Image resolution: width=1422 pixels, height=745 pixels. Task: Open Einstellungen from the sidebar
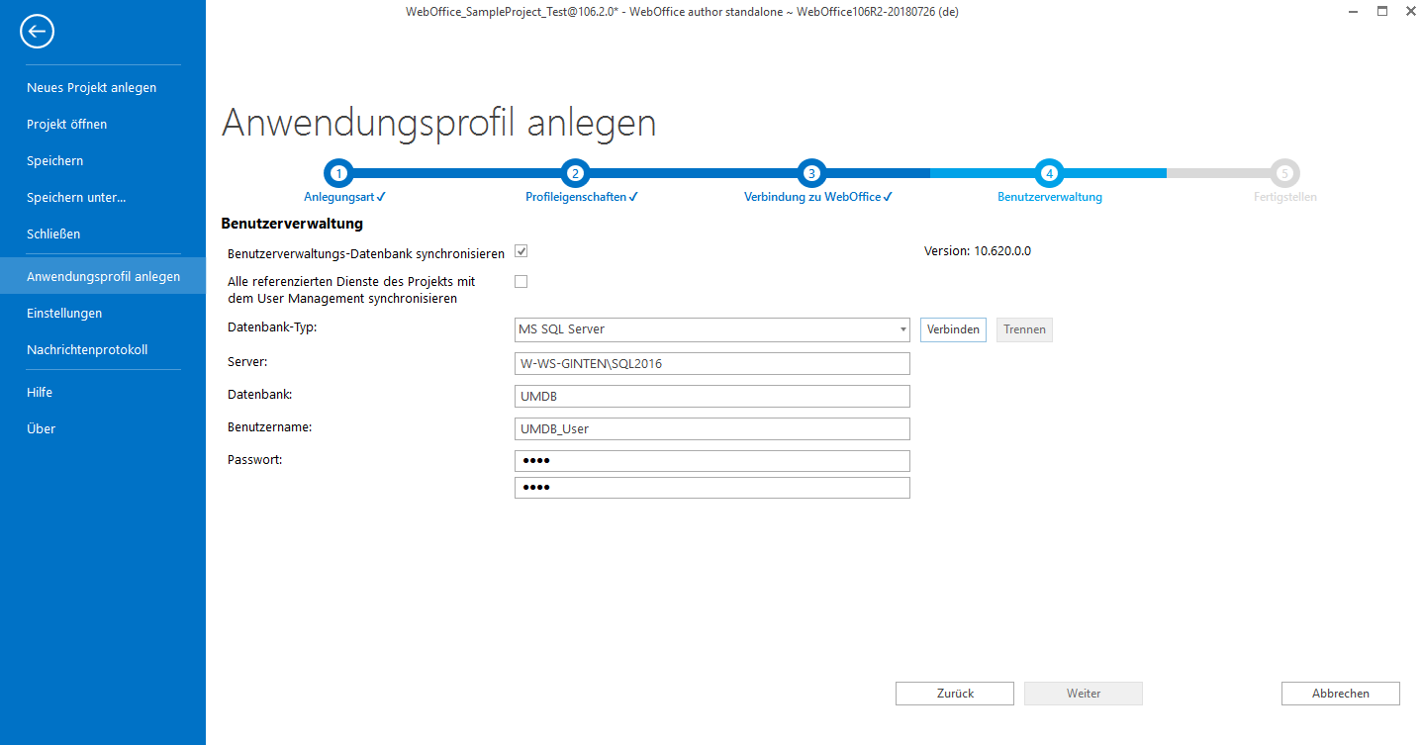tap(64, 313)
